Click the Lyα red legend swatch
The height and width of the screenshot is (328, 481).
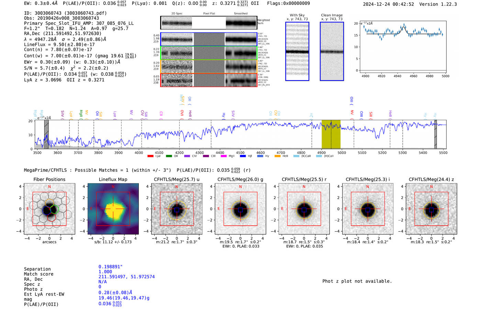coord(150,156)
